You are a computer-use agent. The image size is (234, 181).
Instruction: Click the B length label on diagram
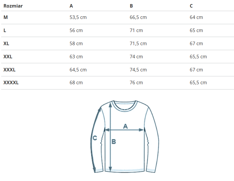pos(114,142)
